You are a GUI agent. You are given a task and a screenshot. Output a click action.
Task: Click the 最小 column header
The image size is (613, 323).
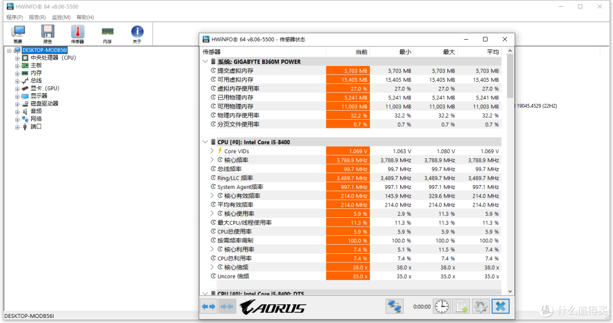pyautogui.click(x=392, y=52)
